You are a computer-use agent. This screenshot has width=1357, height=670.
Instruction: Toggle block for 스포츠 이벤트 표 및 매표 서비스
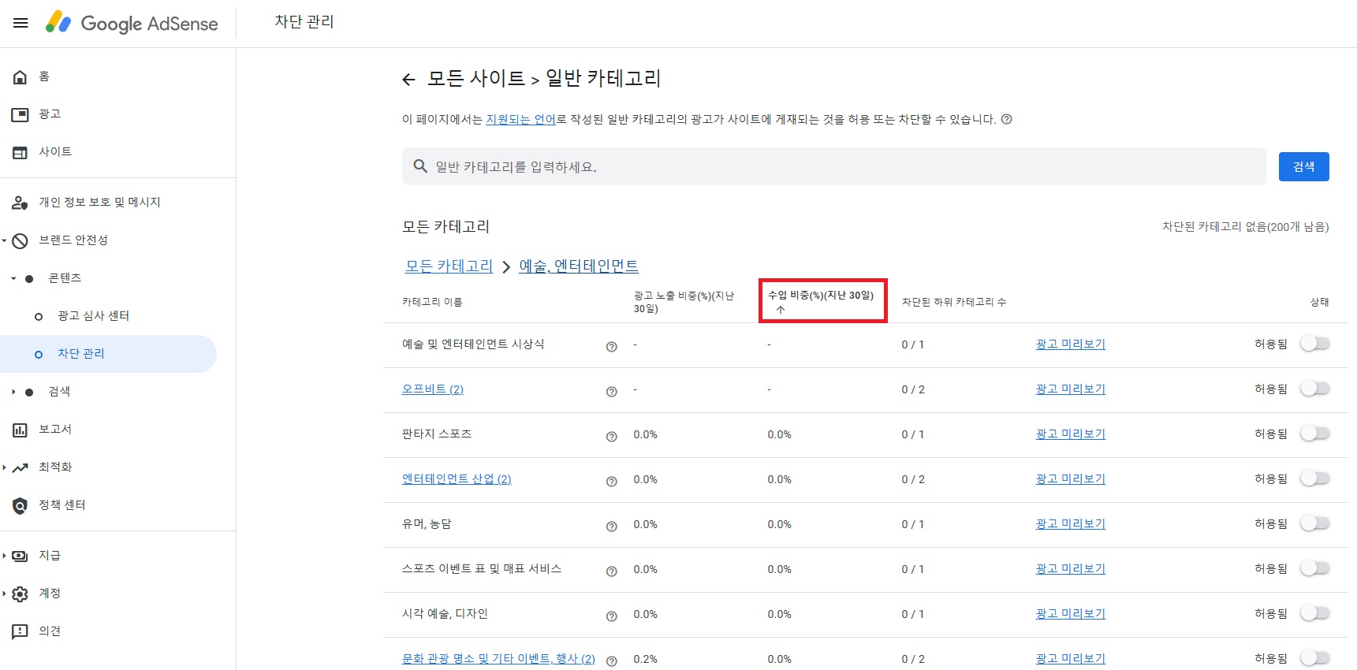tap(1314, 568)
